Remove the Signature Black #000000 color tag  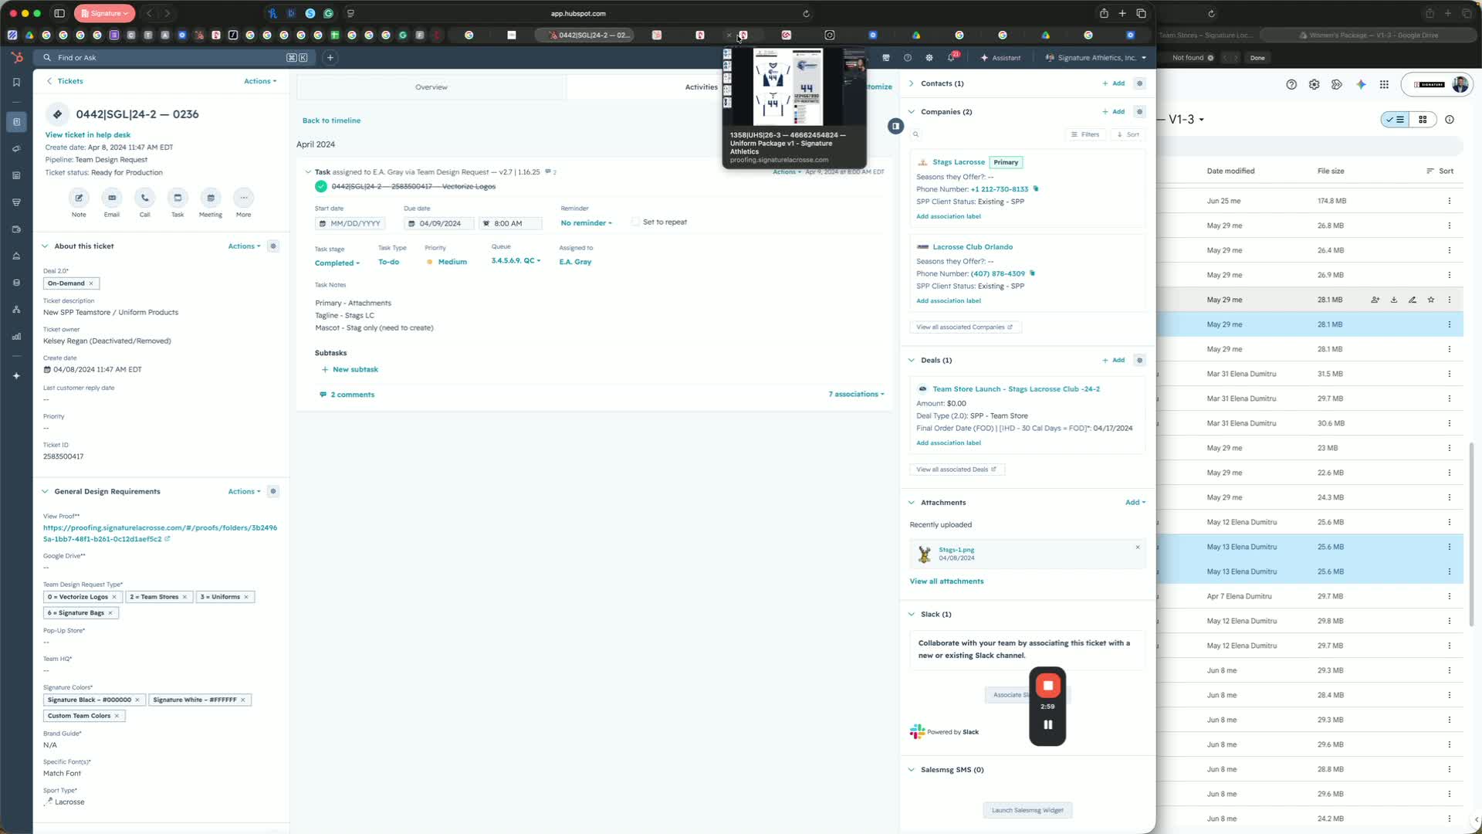coord(137,700)
